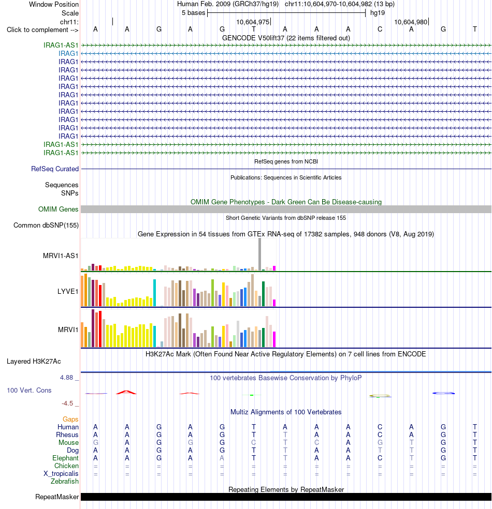The height and width of the screenshot is (509, 492).
Task: Click the faded gray 'A' in Elephant row
Action: tap(222, 458)
